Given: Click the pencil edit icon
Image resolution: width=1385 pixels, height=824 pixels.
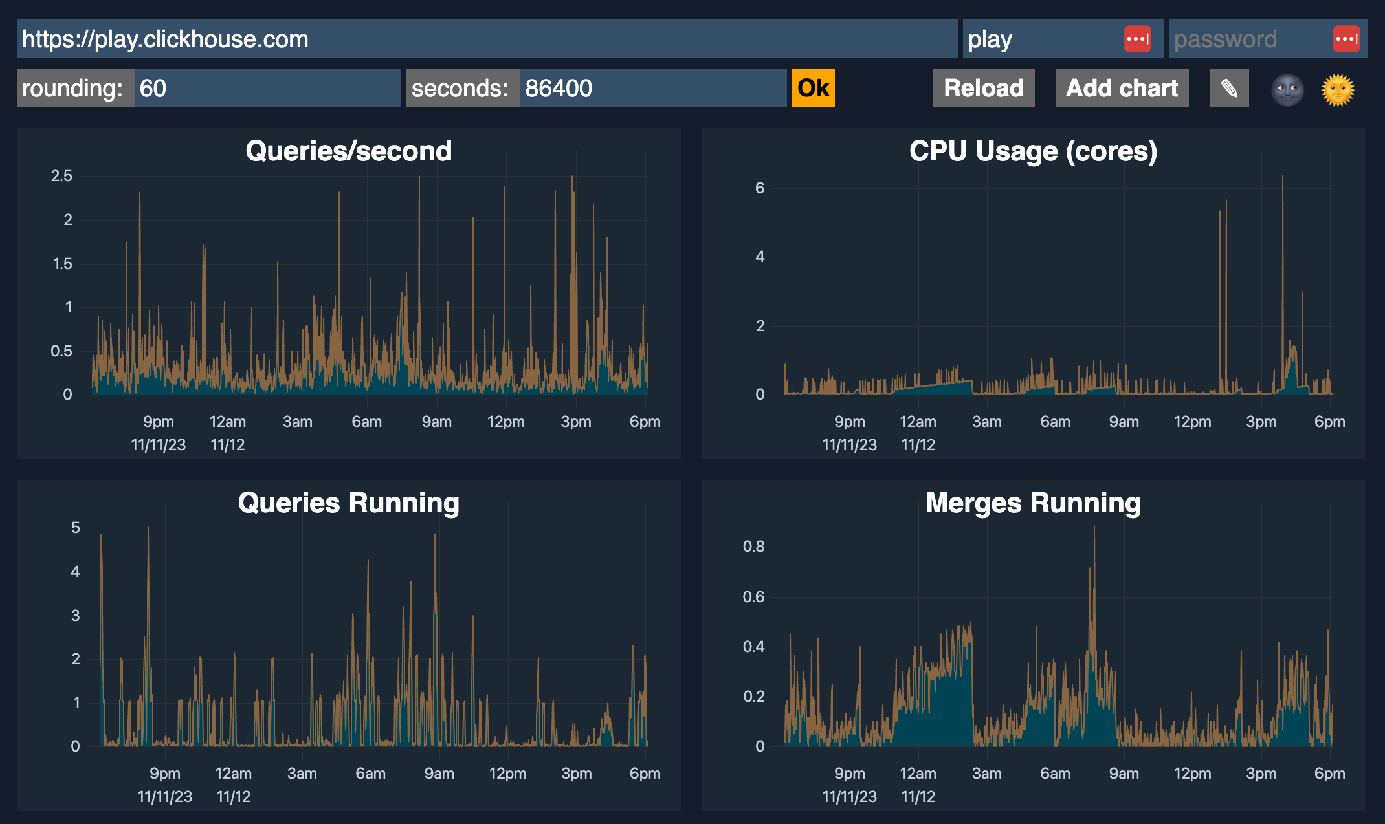Looking at the screenshot, I should pyautogui.click(x=1228, y=88).
